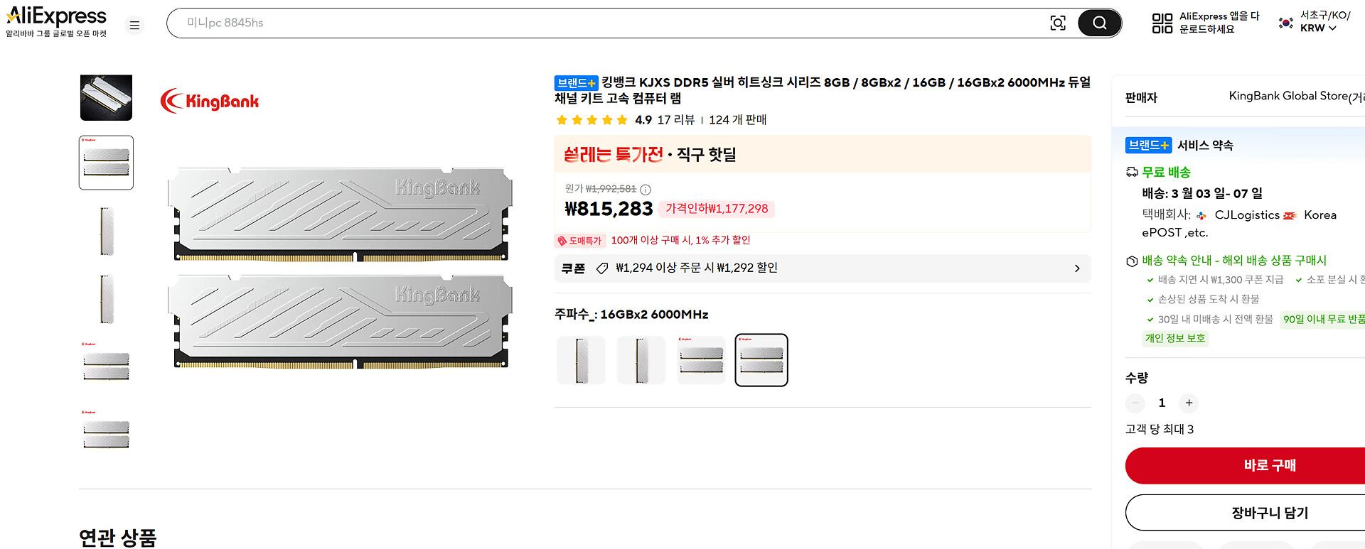Select the 16GBx2 6000MHz variant option
This screenshot has height=549, width=1365.
(761, 360)
